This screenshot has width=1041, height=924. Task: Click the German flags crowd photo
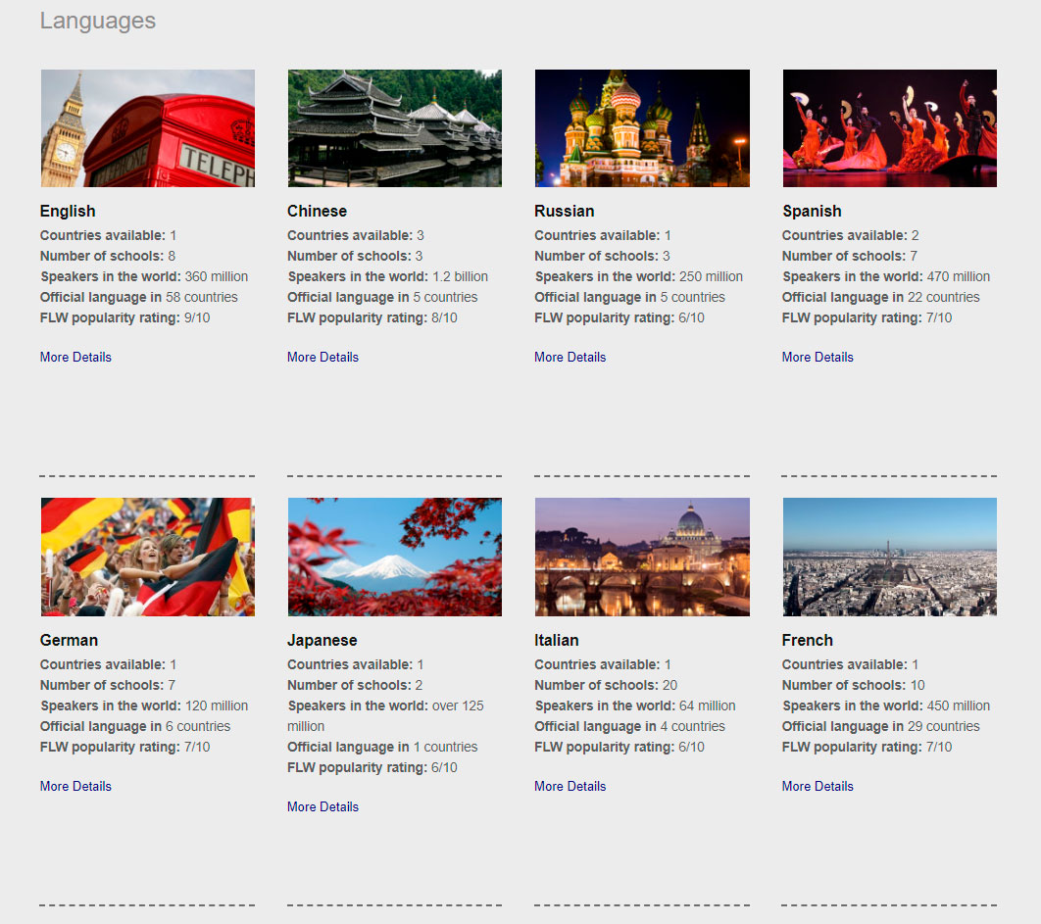(147, 557)
